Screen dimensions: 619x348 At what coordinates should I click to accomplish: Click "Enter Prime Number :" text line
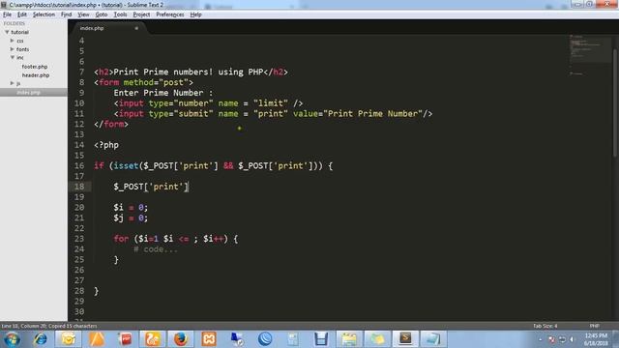163,93
